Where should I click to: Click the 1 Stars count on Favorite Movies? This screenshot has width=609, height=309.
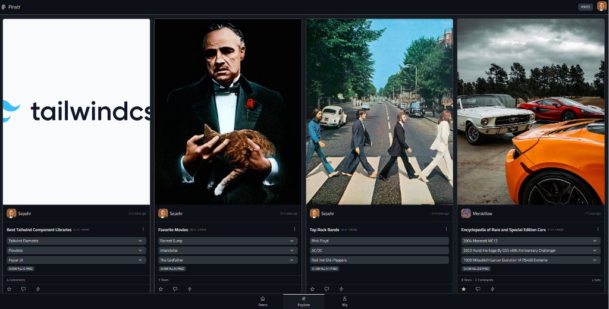(x=164, y=280)
